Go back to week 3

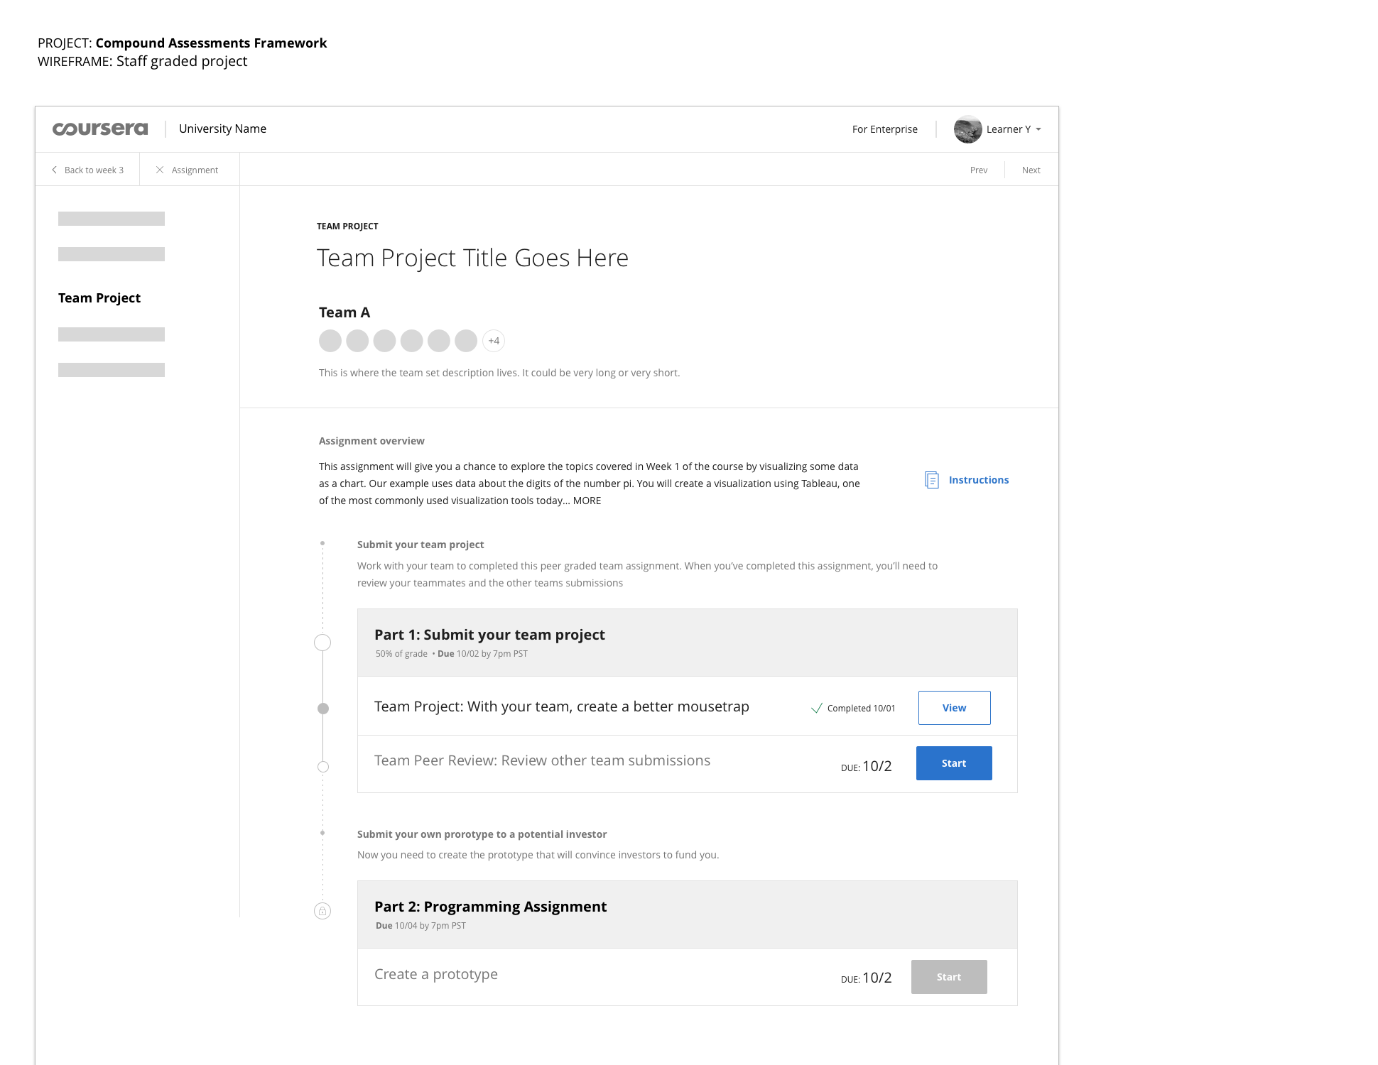(94, 170)
